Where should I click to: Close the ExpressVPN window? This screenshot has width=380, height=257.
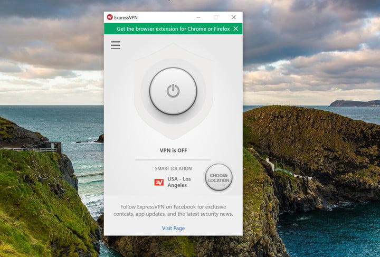pyautogui.click(x=234, y=17)
